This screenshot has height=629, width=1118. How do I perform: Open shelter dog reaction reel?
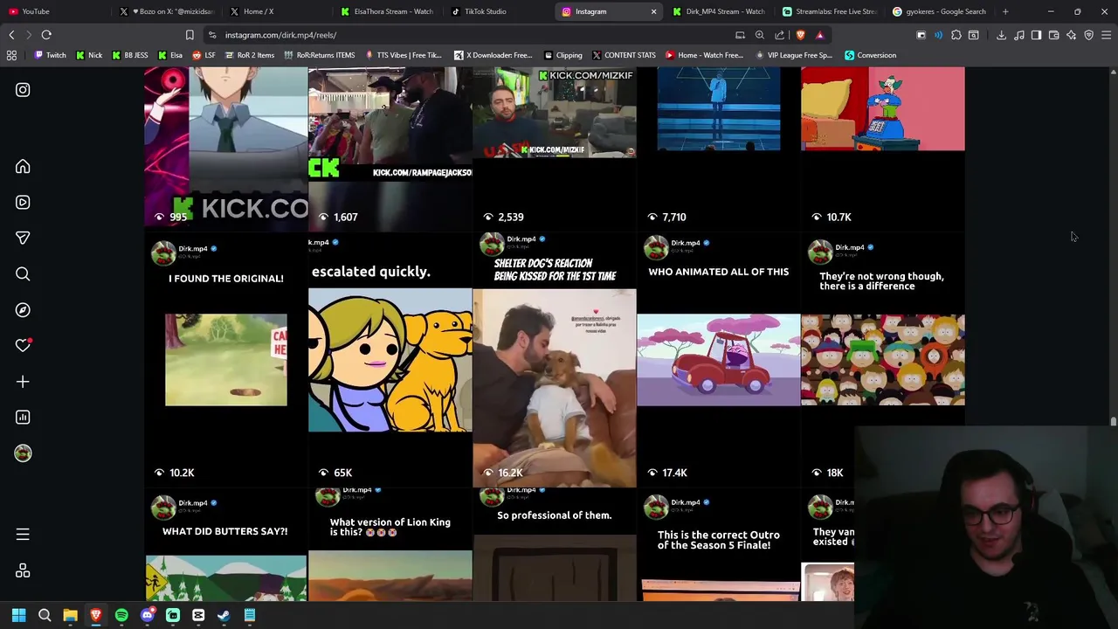pyautogui.click(x=555, y=360)
